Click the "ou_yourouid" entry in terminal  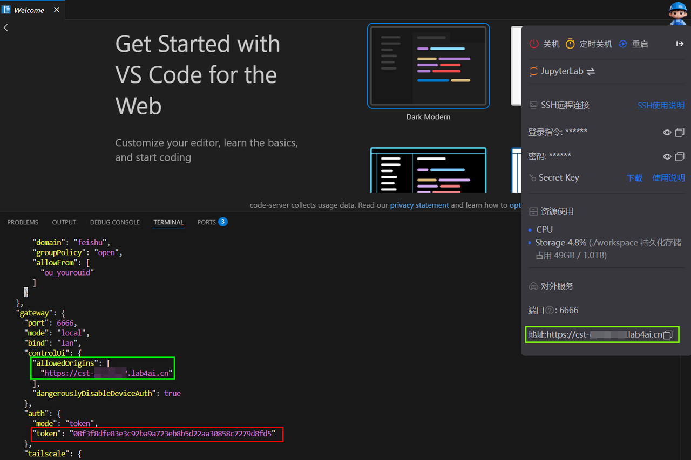coord(67,273)
